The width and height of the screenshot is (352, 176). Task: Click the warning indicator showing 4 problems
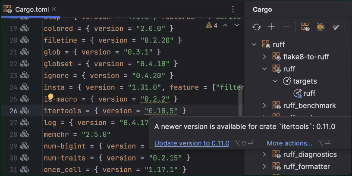211,25
